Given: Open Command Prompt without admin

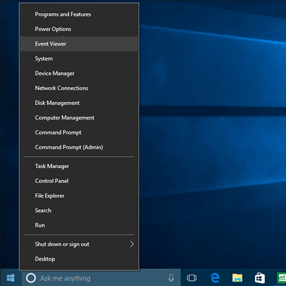Looking at the screenshot, I should (x=79, y=133).
